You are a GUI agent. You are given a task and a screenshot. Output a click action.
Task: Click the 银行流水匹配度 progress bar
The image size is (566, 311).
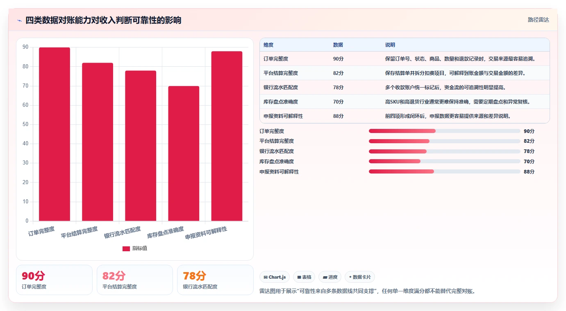[444, 151]
